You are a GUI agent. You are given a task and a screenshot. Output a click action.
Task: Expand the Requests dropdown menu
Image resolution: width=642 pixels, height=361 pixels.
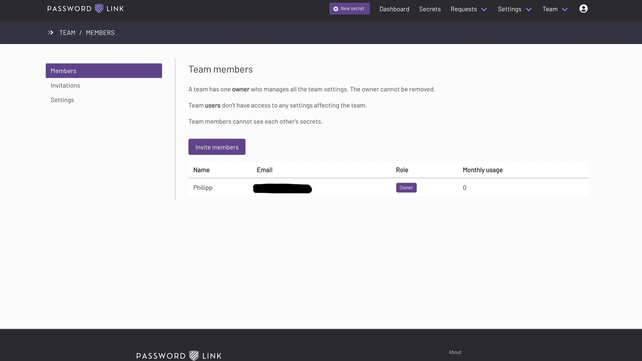click(468, 9)
